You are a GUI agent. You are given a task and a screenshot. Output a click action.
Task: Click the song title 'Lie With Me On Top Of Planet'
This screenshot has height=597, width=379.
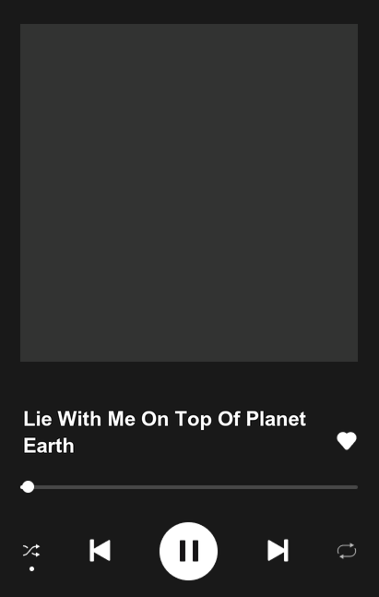click(x=165, y=419)
